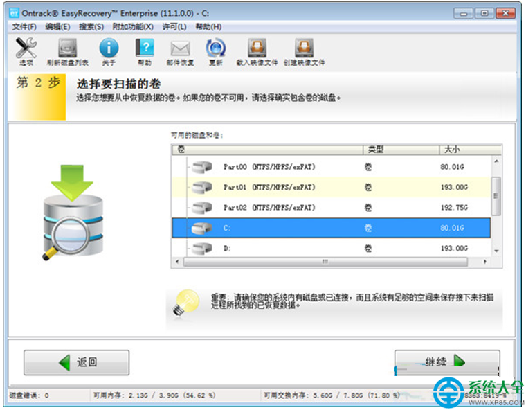Select the Part02 (NTFS/HPFS/exFAT) row
The image size is (526, 410).
[331, 208]
